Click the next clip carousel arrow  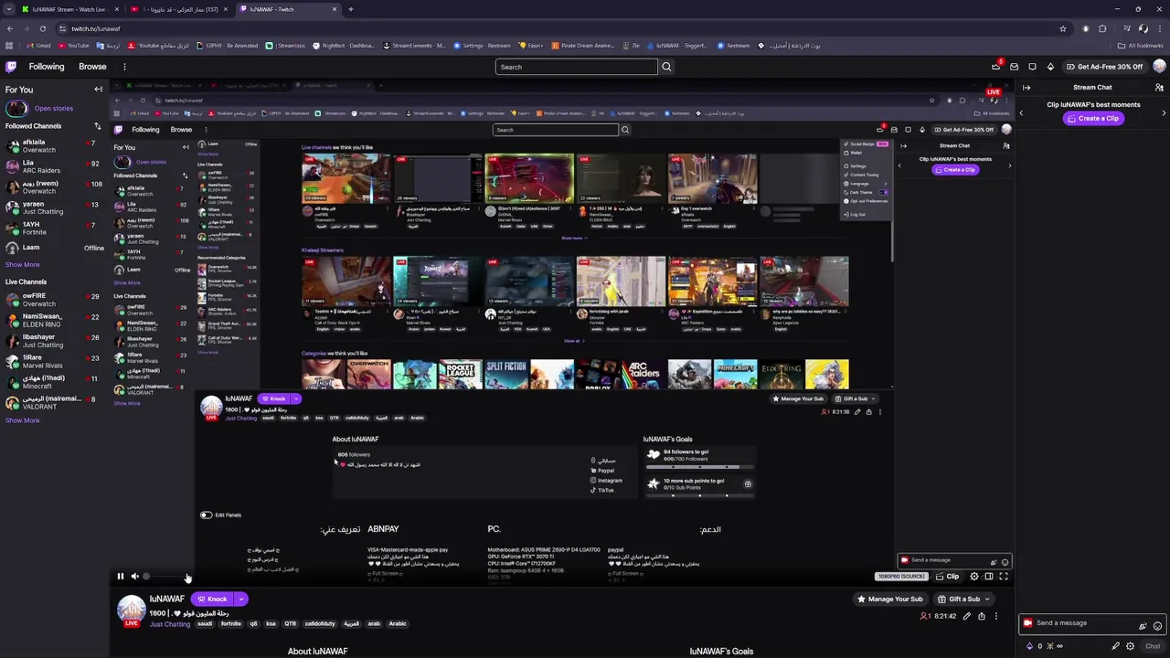point(1165,113)
